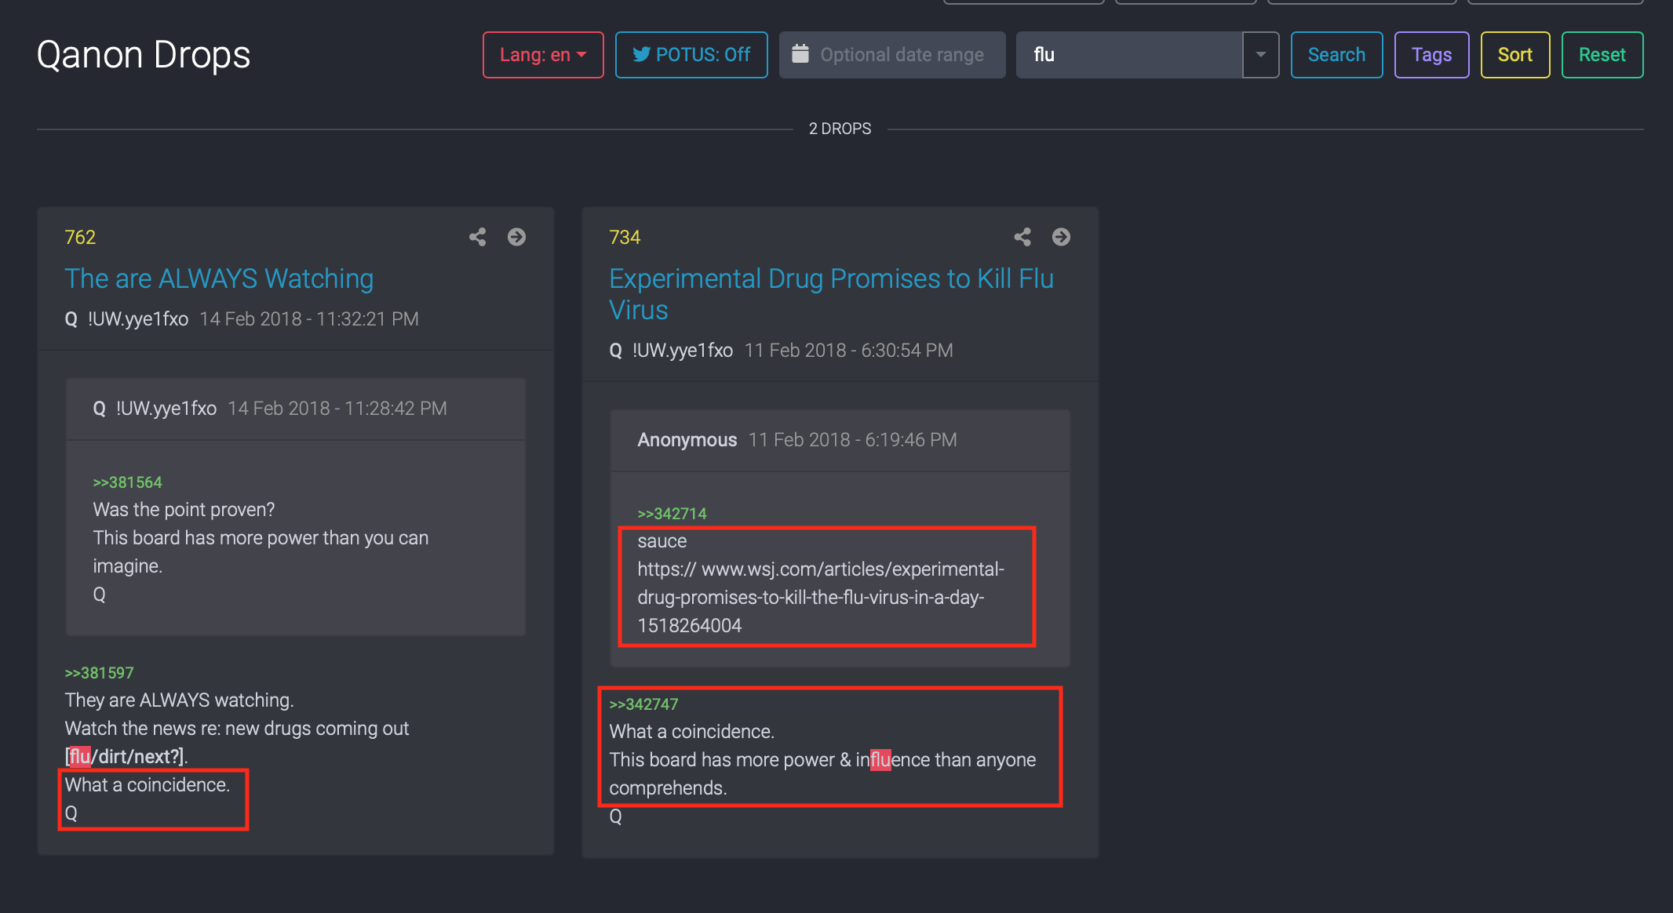Open 'Experimental Drug Promises to Kill Flu Virus' link
The height and width of the screenshot is (913, 1673).
[832, 294]
